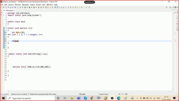This screenshot has width=179, height=101.
Task: Click the Open Type toolbar icon
Action: click(x=46, y=7)
